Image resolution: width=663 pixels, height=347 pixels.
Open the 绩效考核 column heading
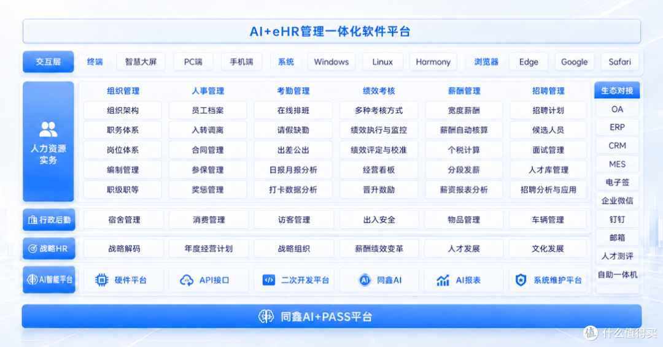click(379, 91)
